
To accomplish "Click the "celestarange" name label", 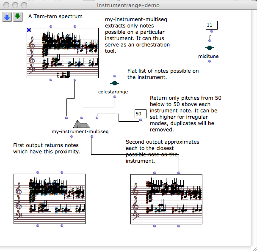I will 113,91.
